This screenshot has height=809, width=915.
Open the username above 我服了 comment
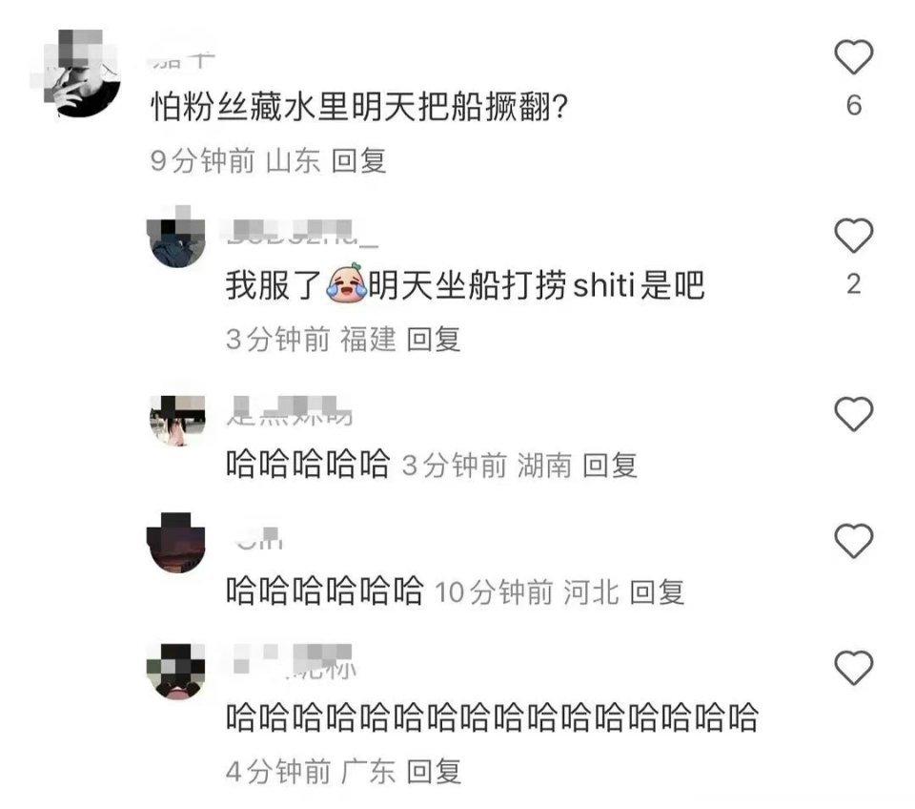click(302, 235)
